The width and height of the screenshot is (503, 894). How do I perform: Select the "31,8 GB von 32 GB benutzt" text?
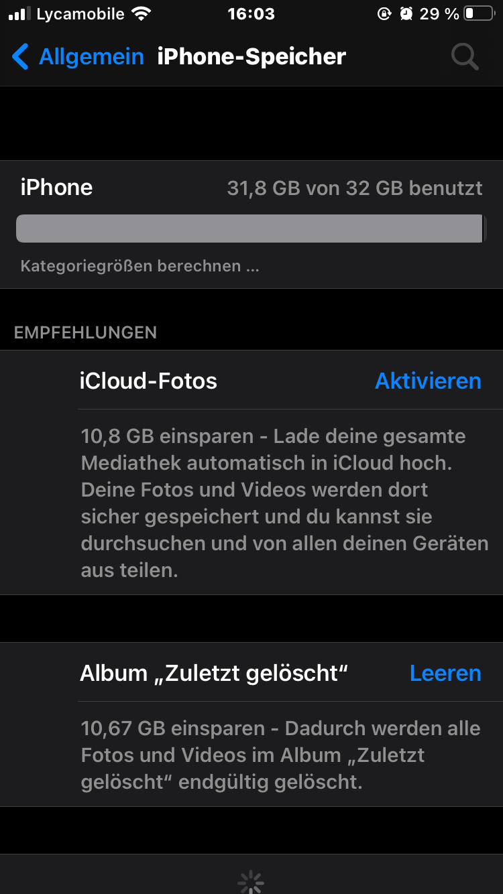pos(355,188)
